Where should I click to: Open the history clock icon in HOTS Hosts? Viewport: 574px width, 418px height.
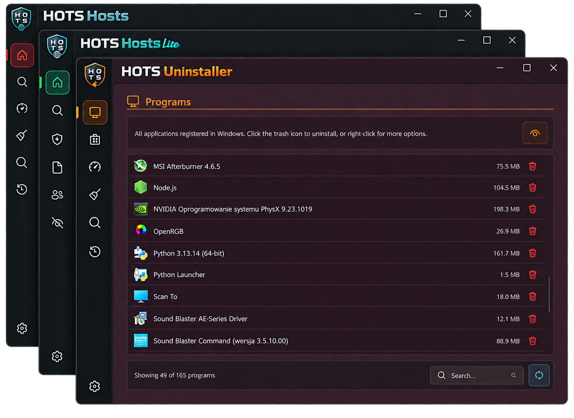[22, 189]
